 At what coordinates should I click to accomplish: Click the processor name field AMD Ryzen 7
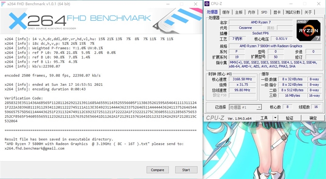coord(261,22)
